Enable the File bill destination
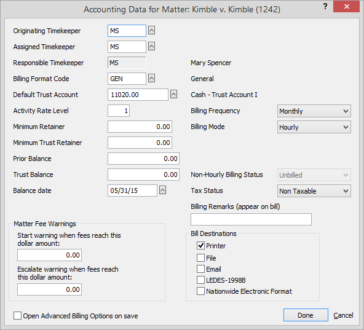Image resolution: width=364 pixels, height=330 pixels. click(200, 258)
